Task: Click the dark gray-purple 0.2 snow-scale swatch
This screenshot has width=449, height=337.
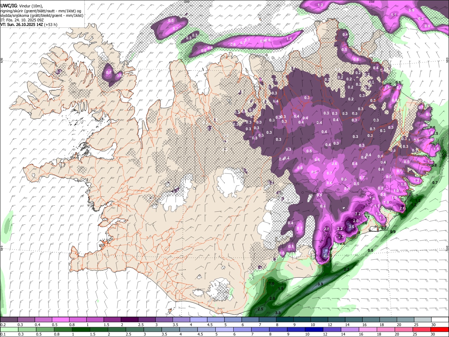Action: tap(9, 320)
